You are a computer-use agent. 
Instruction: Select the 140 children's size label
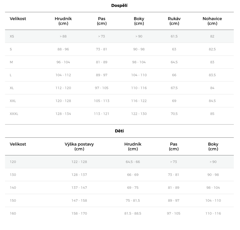click(x=13, y=188)
